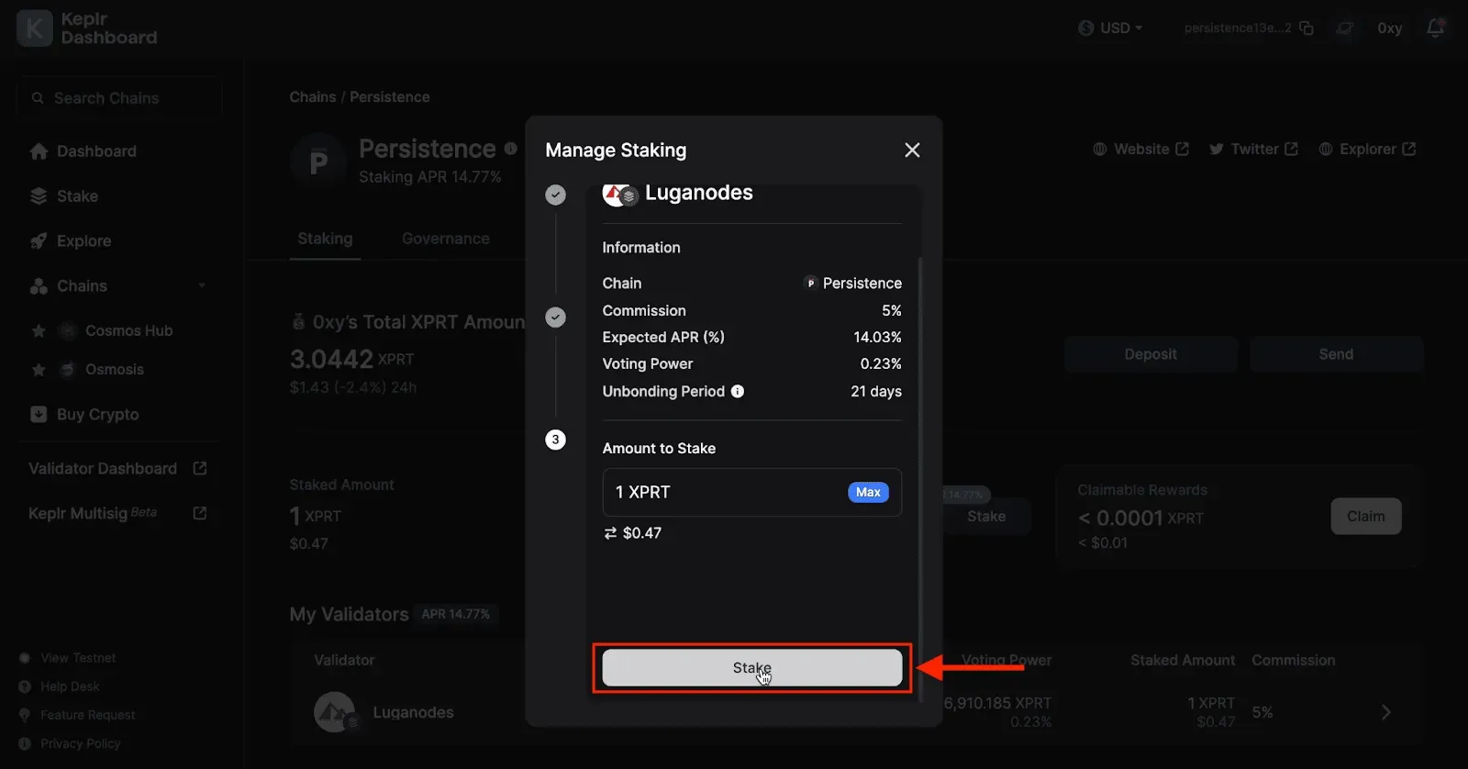Click the search magnifier icon
Viewport: 1468px width, 769px height.
pyautogui.click(x=38, y=98)
